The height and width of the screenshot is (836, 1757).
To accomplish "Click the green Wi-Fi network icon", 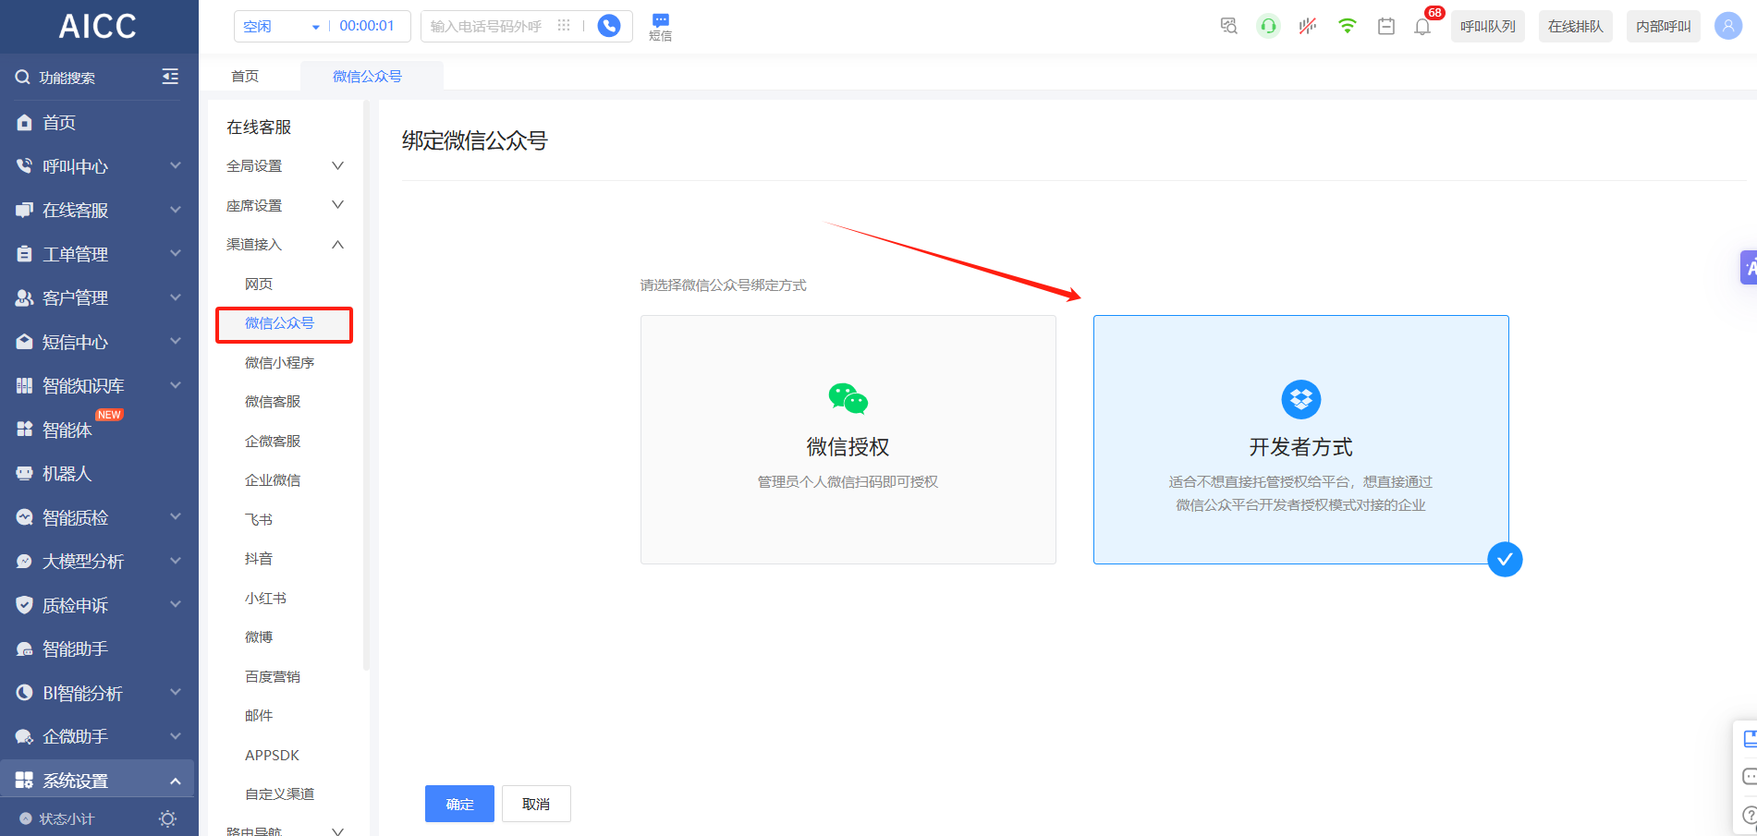I will 1347,26.
